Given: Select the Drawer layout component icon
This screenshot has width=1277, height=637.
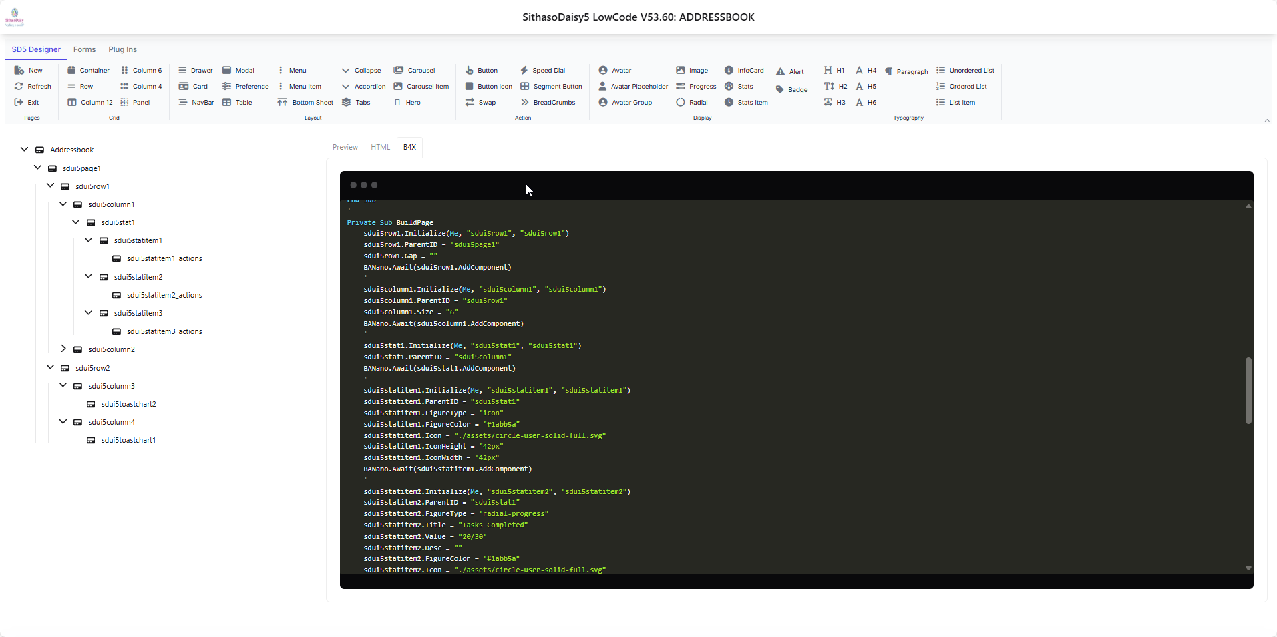Looking at the screenshot, I should 182,71.
